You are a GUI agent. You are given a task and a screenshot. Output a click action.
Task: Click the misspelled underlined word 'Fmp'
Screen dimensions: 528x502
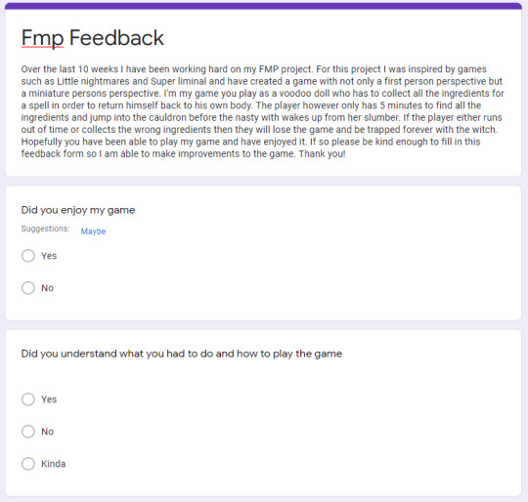click(x=42, y=38)
